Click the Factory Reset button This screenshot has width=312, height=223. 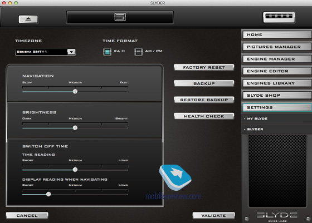[x=204, y=67]
